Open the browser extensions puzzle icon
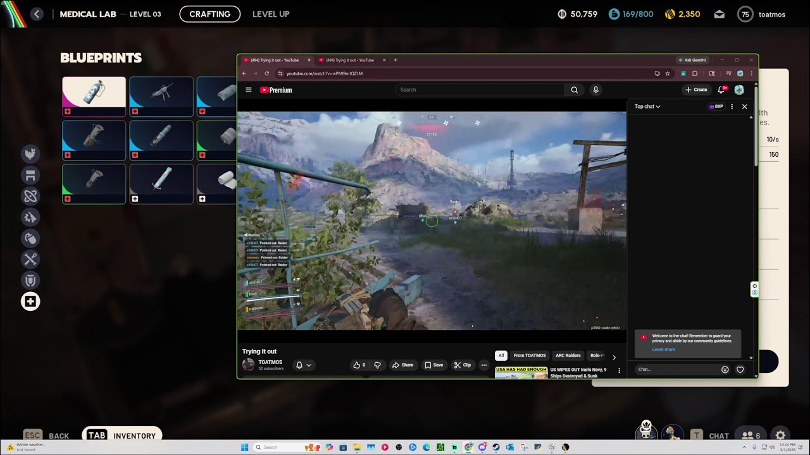 pyautogui.click(x=695, y=73)
